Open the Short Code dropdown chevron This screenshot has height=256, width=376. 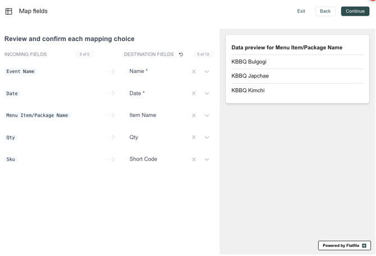(207, 159)
